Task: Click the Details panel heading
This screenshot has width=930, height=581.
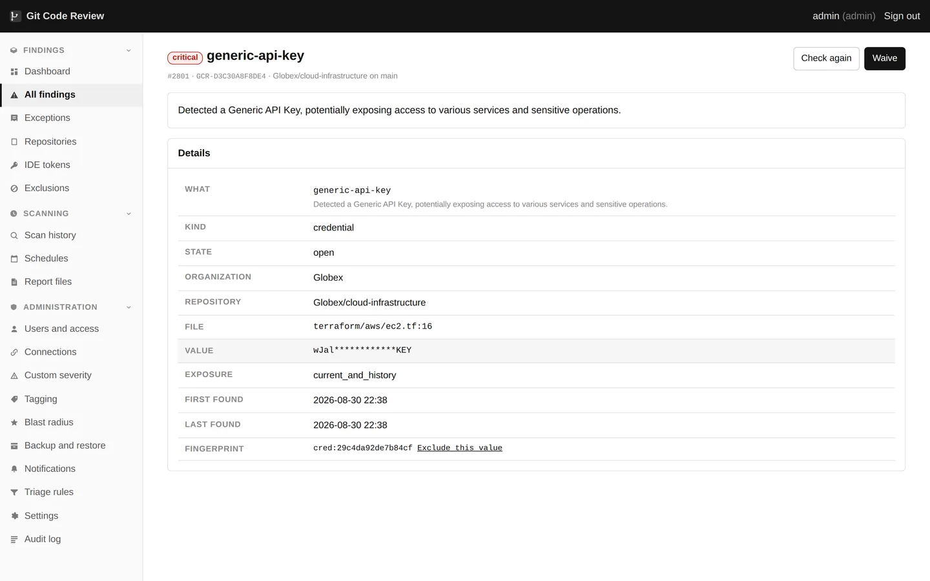Action: click(x=194, y=154)
